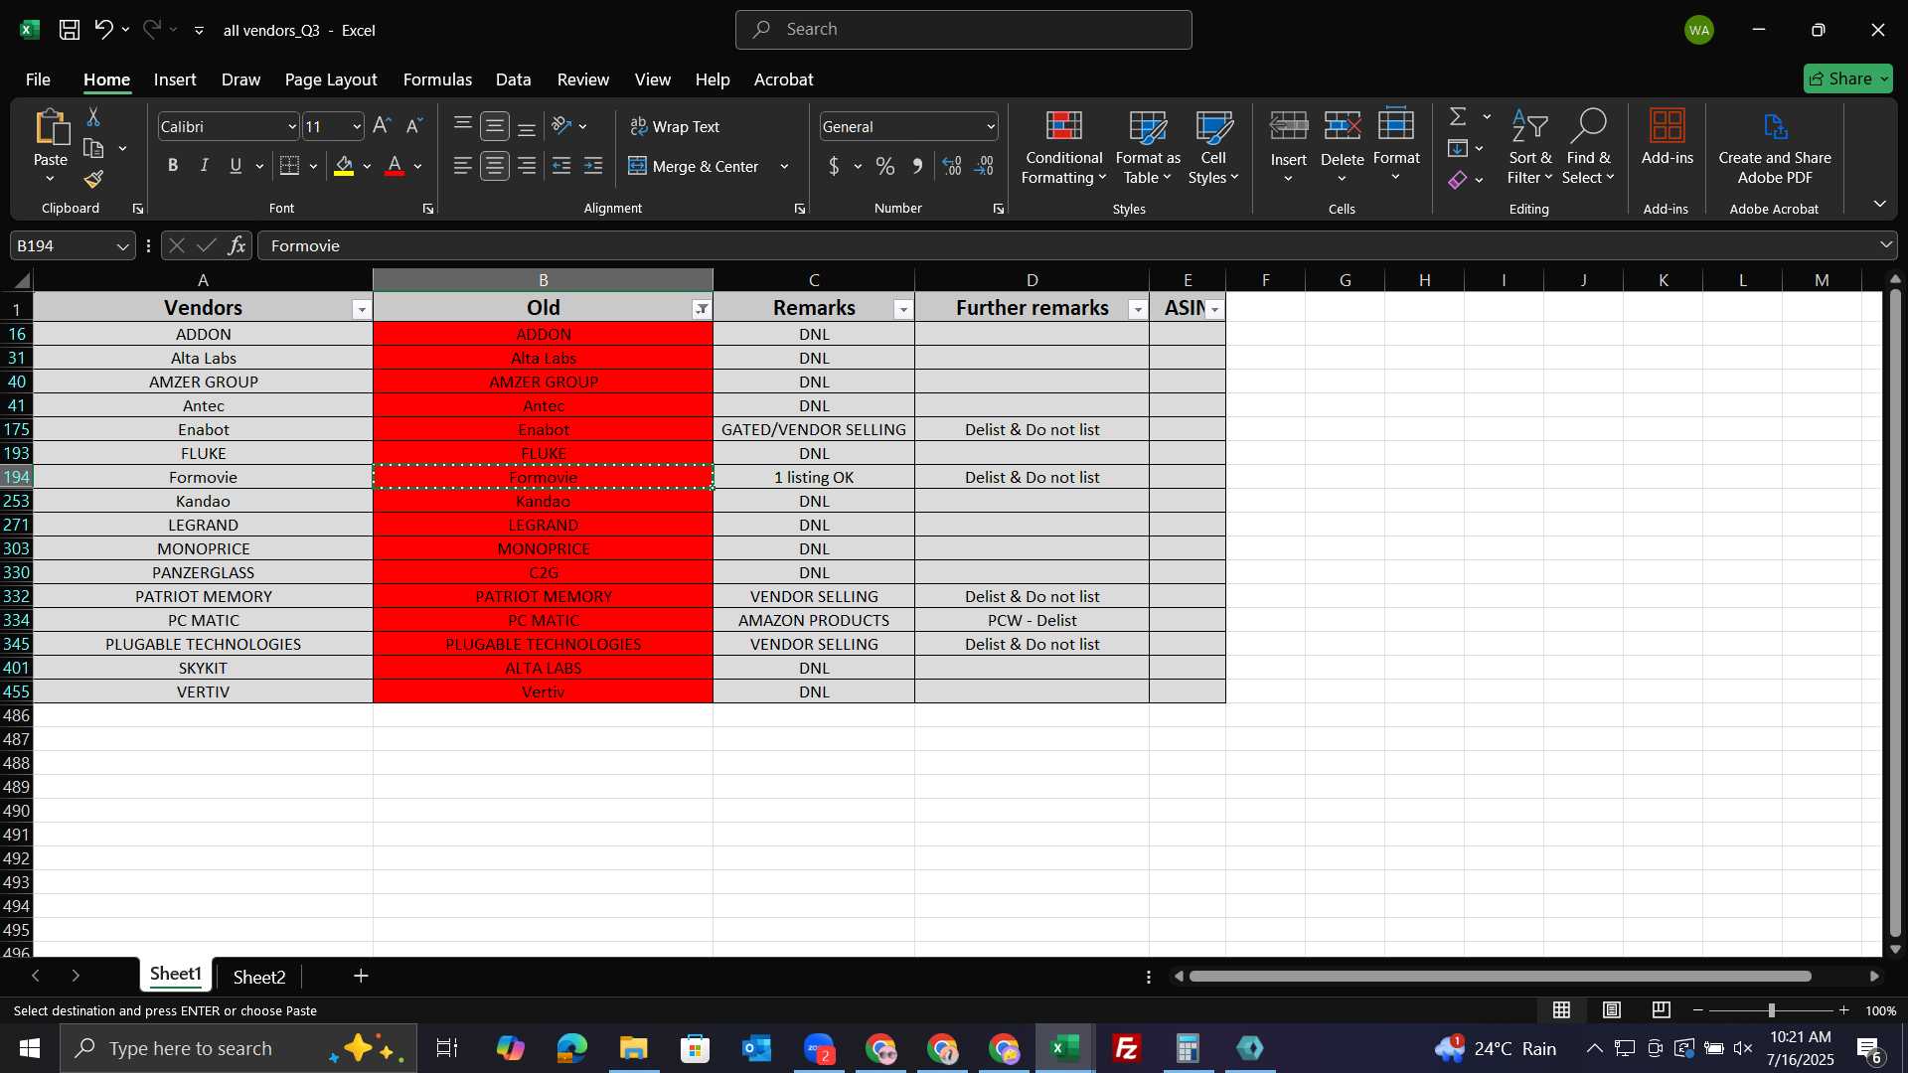Toggle Bold formatting
Image resolution: width=1908 pixels, height=1073 pixels.
pyautogui.click(x=173, y=166)
